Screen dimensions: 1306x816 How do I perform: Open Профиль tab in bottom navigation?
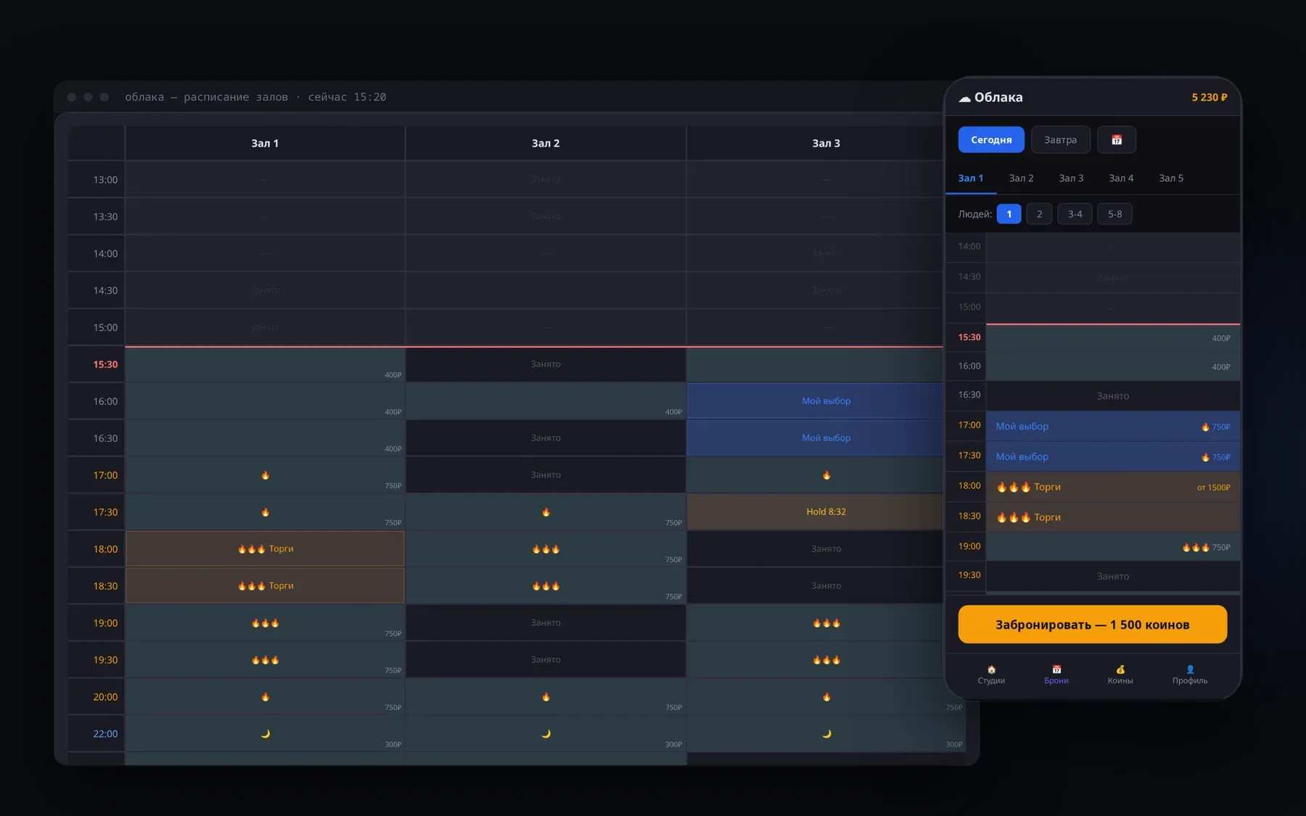coord(1190,675)
